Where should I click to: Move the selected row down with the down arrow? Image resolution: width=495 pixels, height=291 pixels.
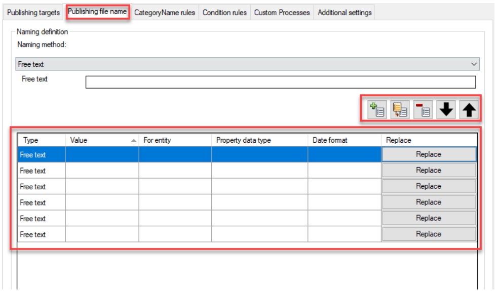click(x=446, y=110)
